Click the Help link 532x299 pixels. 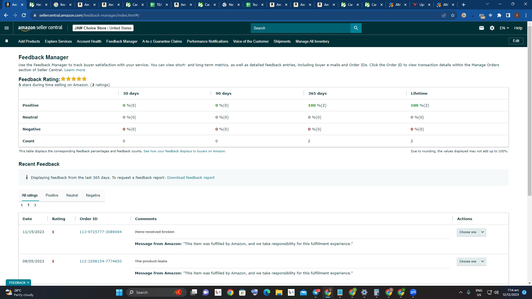(x=518, y=28)
